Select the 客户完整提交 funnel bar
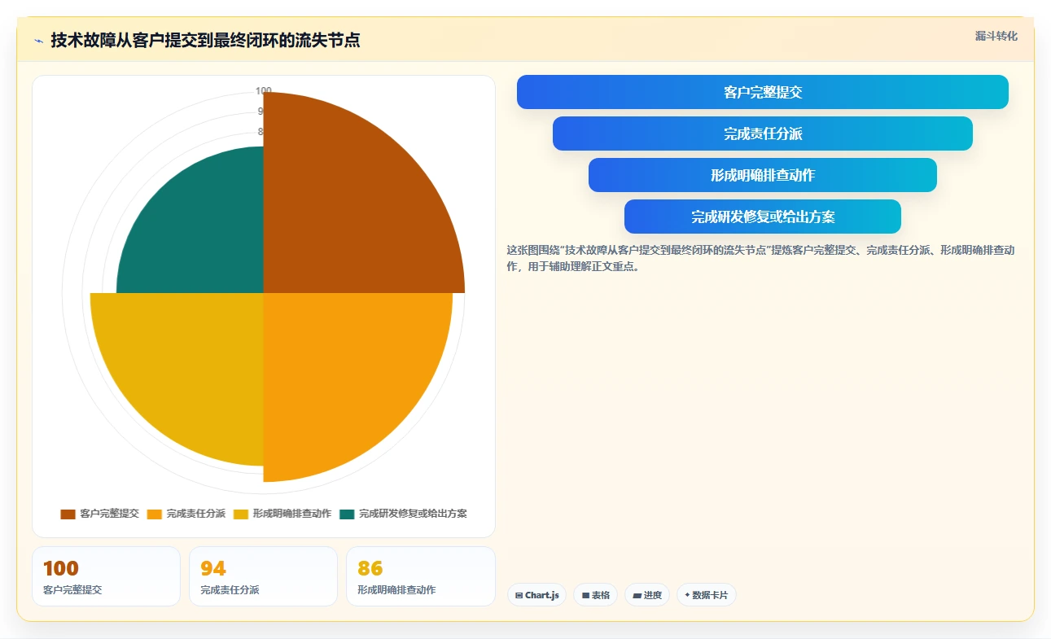Screen dimensions: 1051x639 (763, 92)
